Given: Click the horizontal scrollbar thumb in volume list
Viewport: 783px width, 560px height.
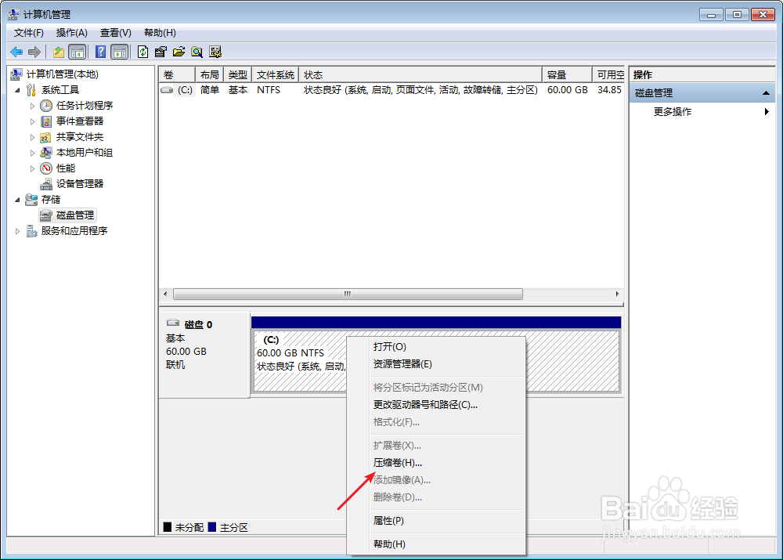Looking at the screenshot, I should pos(348,294).
